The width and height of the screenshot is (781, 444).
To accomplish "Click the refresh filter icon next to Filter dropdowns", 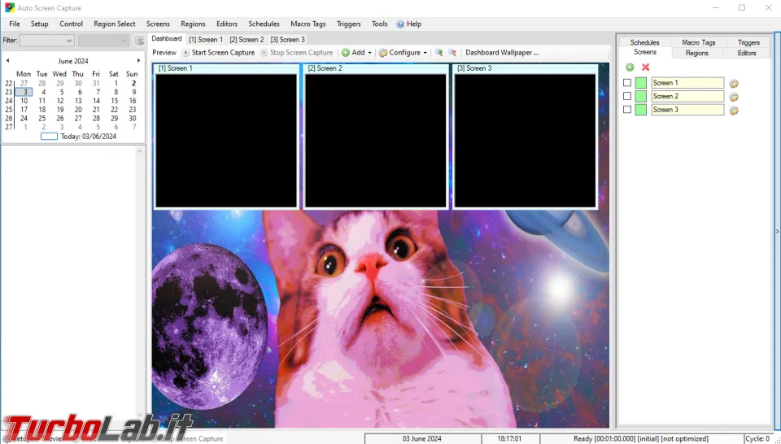I will [x=139, y=41].
